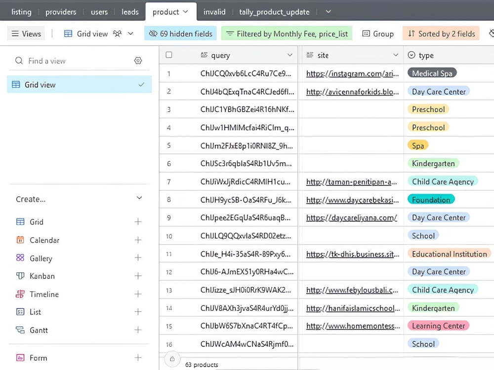Click the Form view type icon
494x370 pixels.
tap(20, 358)
